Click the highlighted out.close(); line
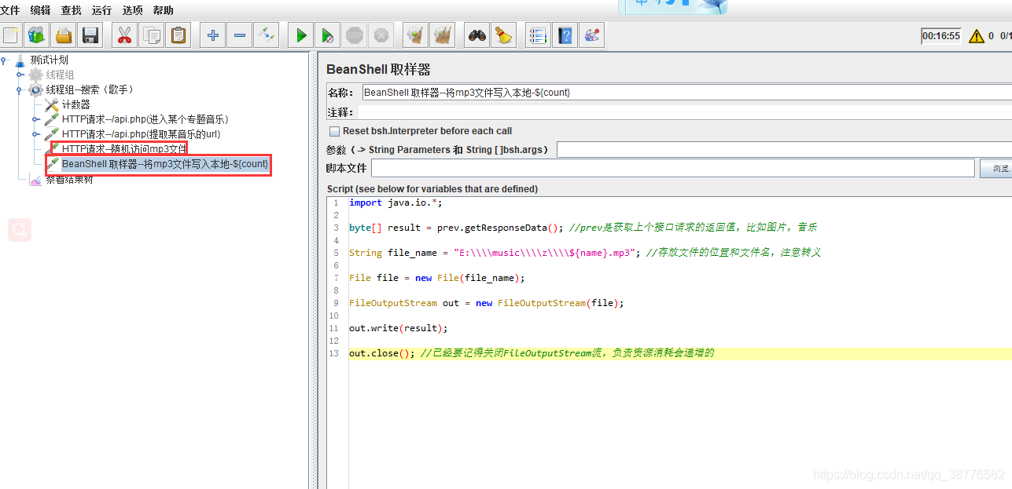Viewport: 1012px width, 489px height. (532, 353)
